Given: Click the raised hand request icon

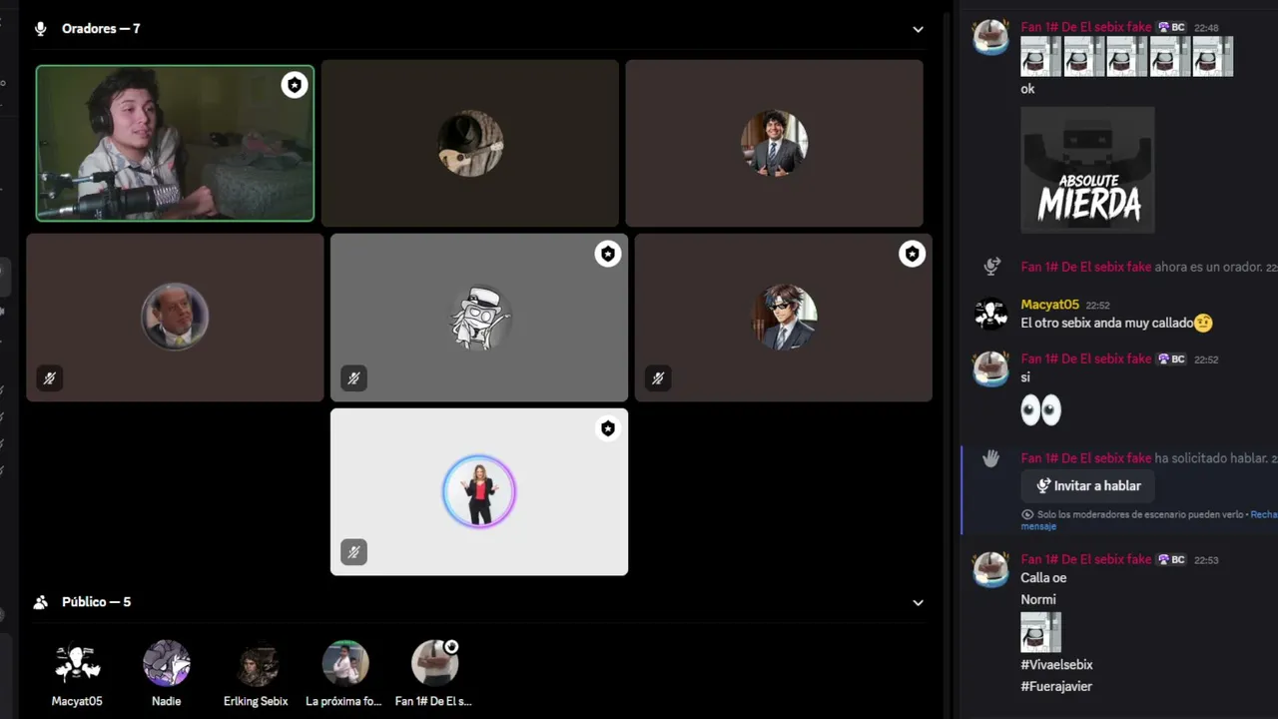Looking at the screenshot, I should coord(990,458).
